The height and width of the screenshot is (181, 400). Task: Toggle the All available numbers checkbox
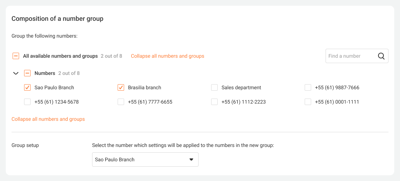pyautogui.click(x=16, y=56)
